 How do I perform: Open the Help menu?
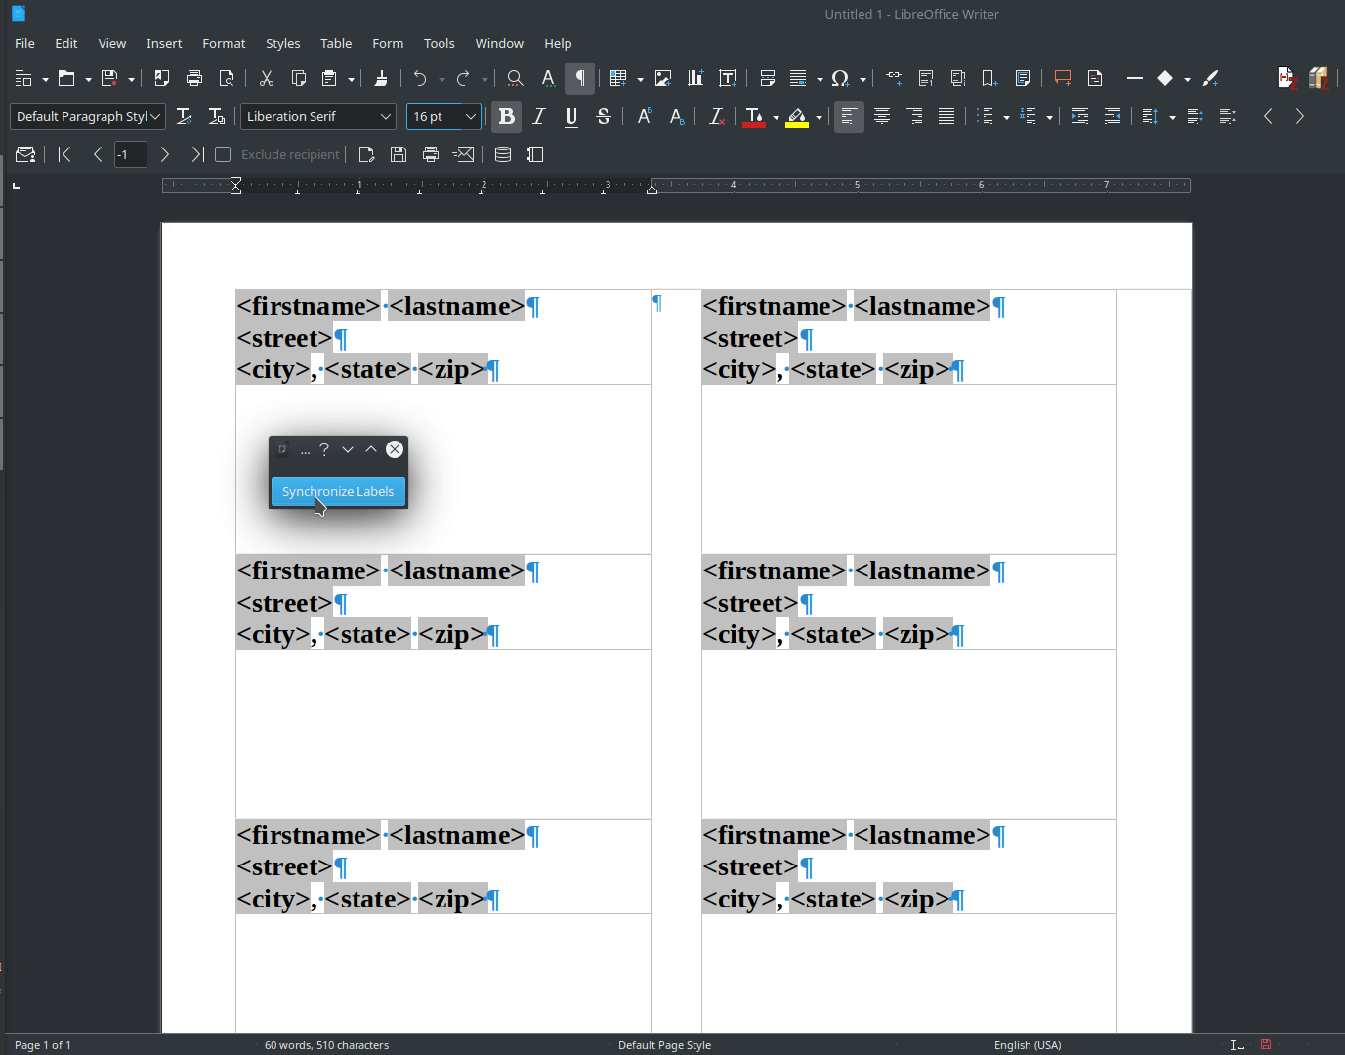click(558, 43)
